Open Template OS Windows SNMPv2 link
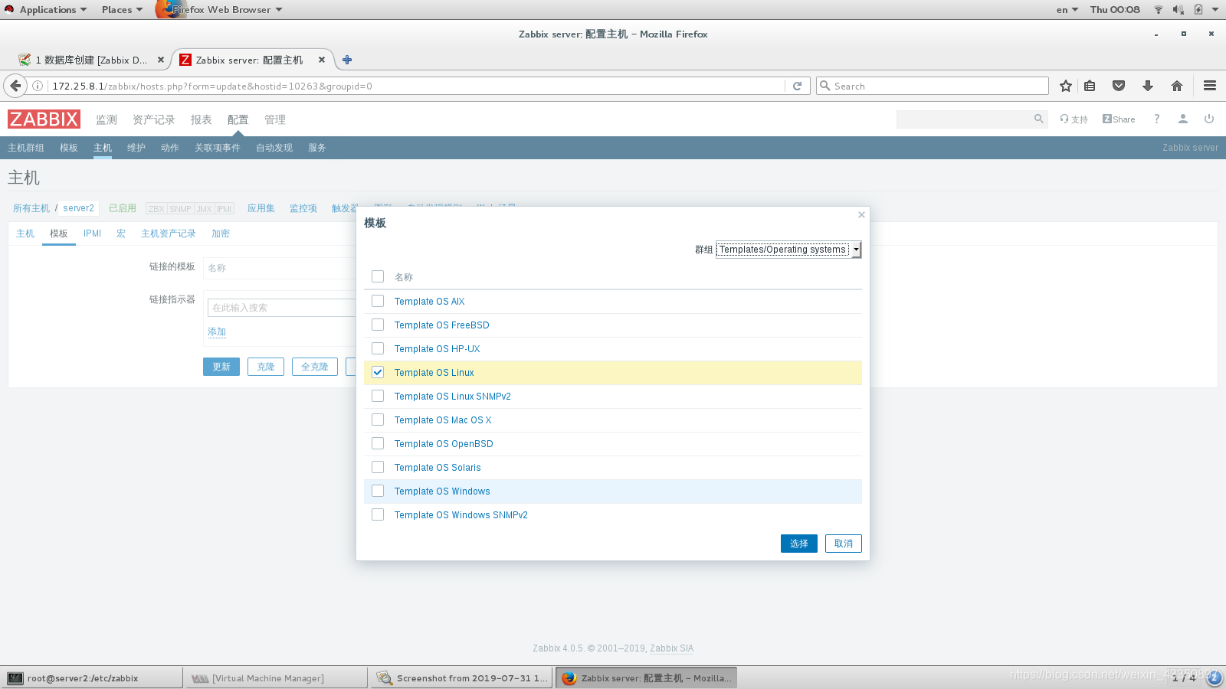 tap(461, 515)
